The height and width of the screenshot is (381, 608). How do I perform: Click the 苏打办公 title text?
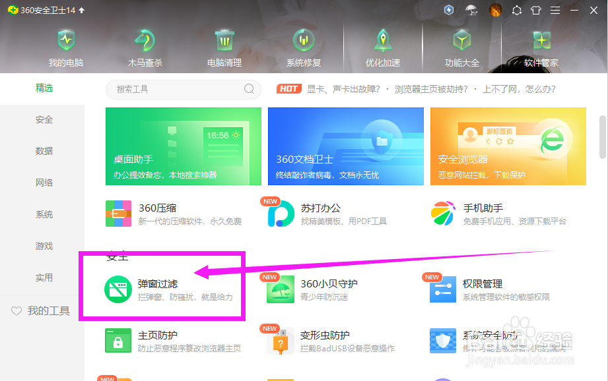click(x=321, y=208)
